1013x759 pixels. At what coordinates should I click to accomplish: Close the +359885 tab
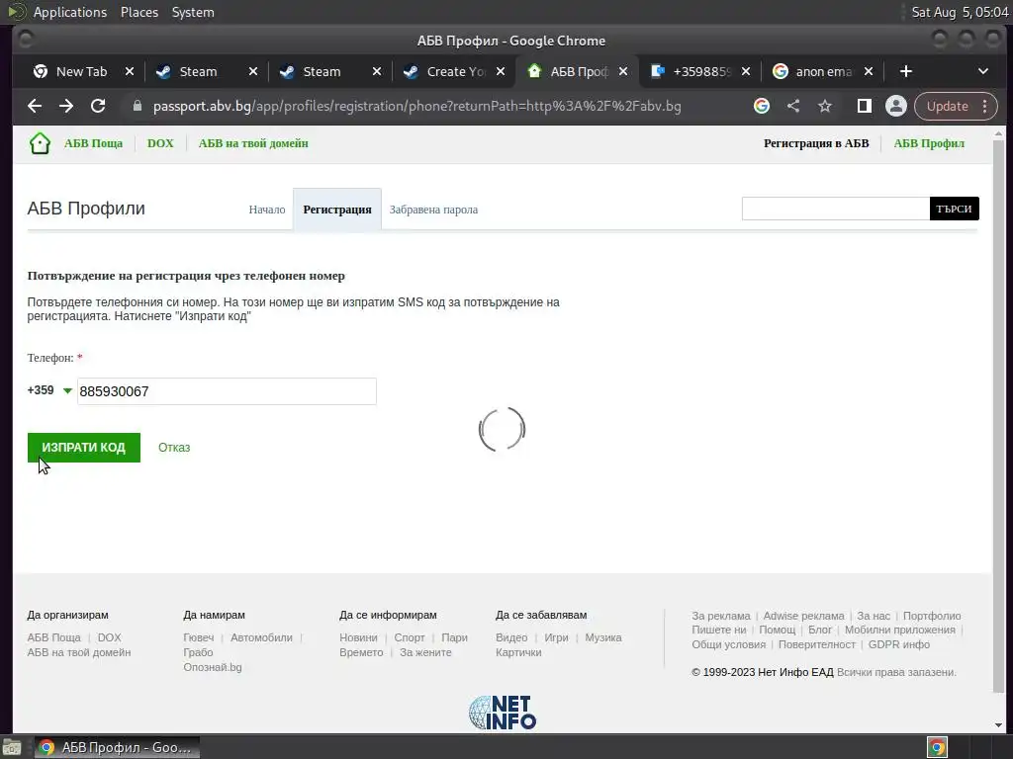[746, 71]
